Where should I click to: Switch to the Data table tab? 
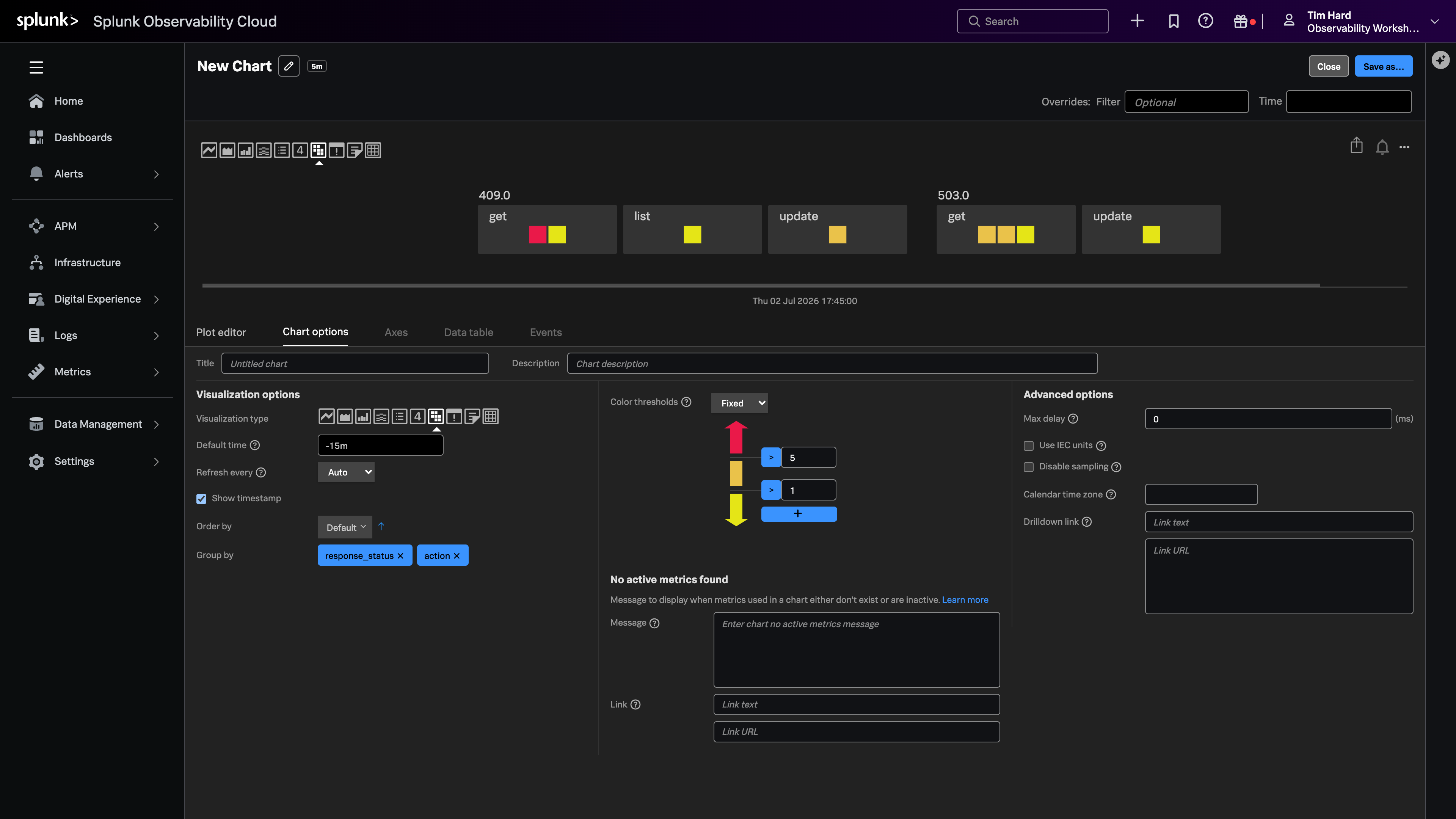coord(469,333)
